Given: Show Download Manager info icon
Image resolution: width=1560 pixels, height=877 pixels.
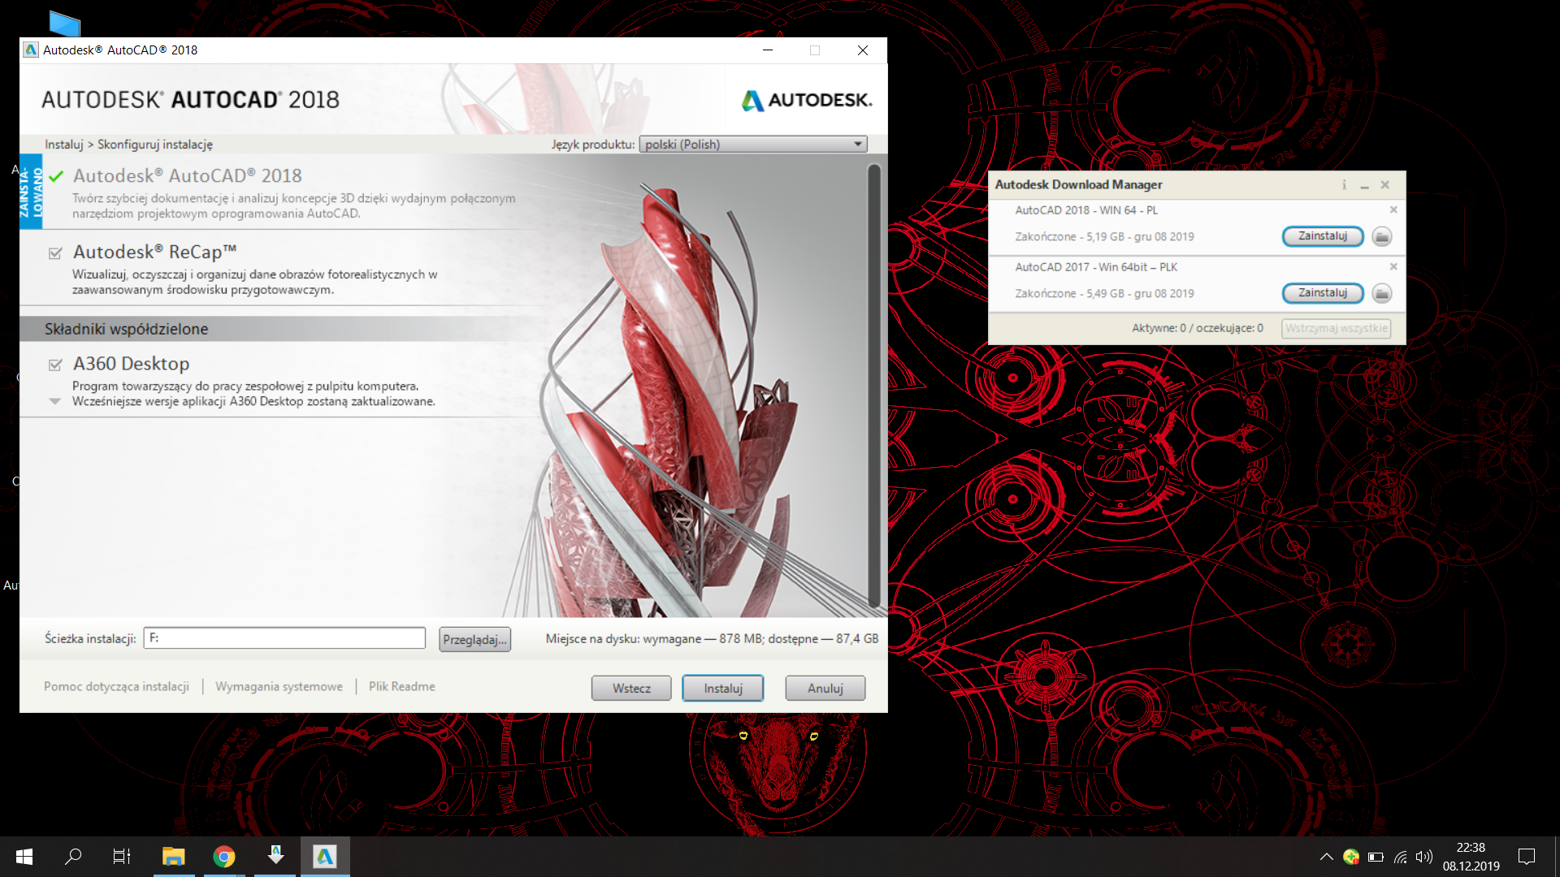Looking at the screenshot, I should pyautogui.click(x=1344, y=185).
